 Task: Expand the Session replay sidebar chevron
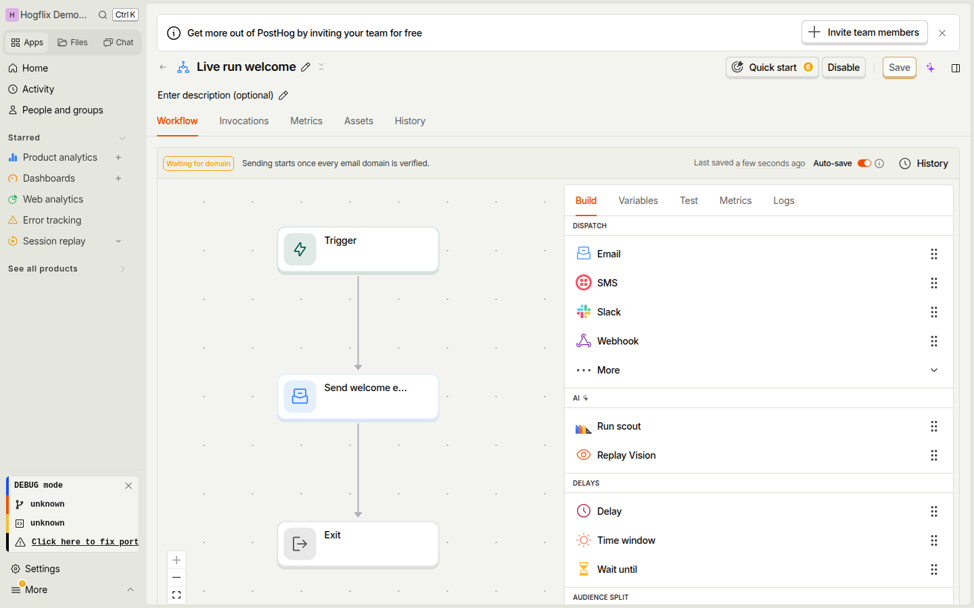coord(118,241)
